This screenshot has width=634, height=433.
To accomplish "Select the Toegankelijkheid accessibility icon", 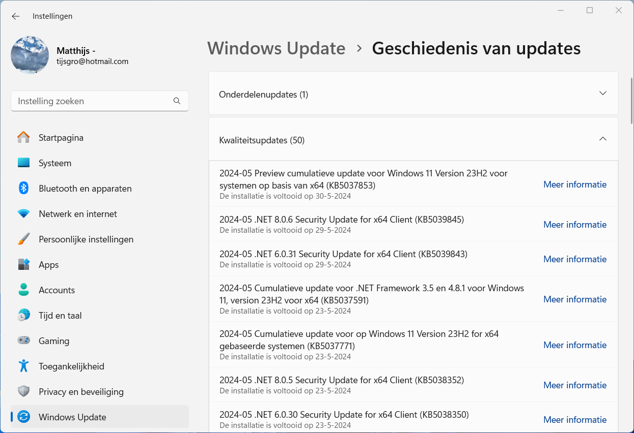I will coord(23,366).
